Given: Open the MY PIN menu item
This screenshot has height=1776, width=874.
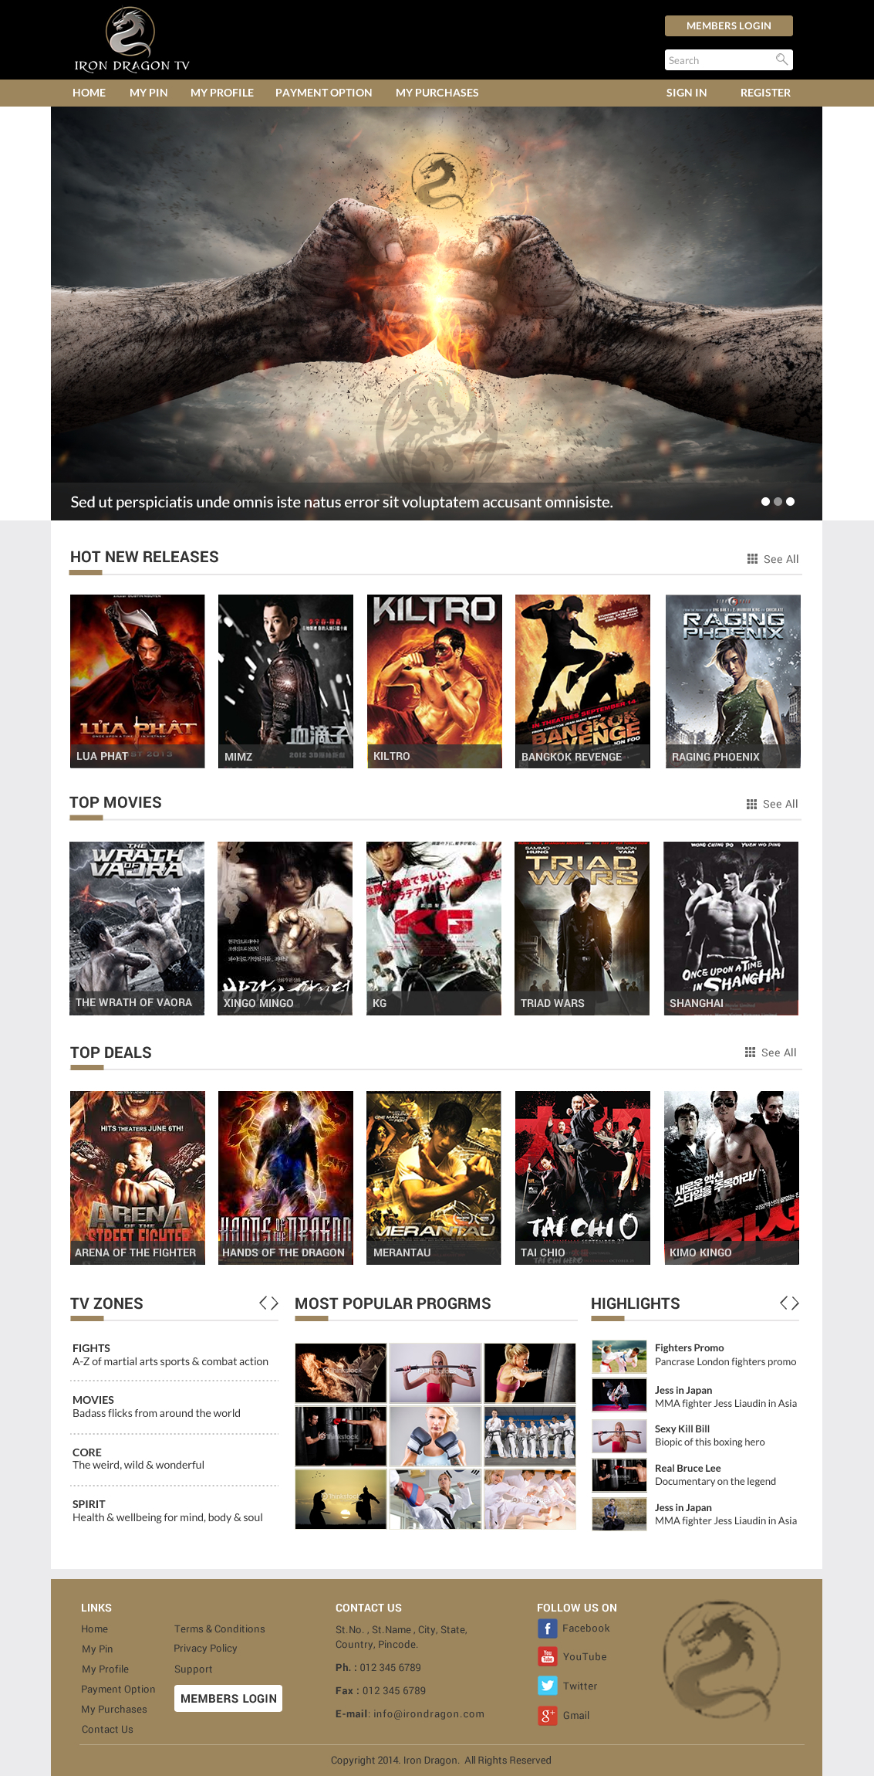Looking at the screenshot, I should (x=149, y=93).
